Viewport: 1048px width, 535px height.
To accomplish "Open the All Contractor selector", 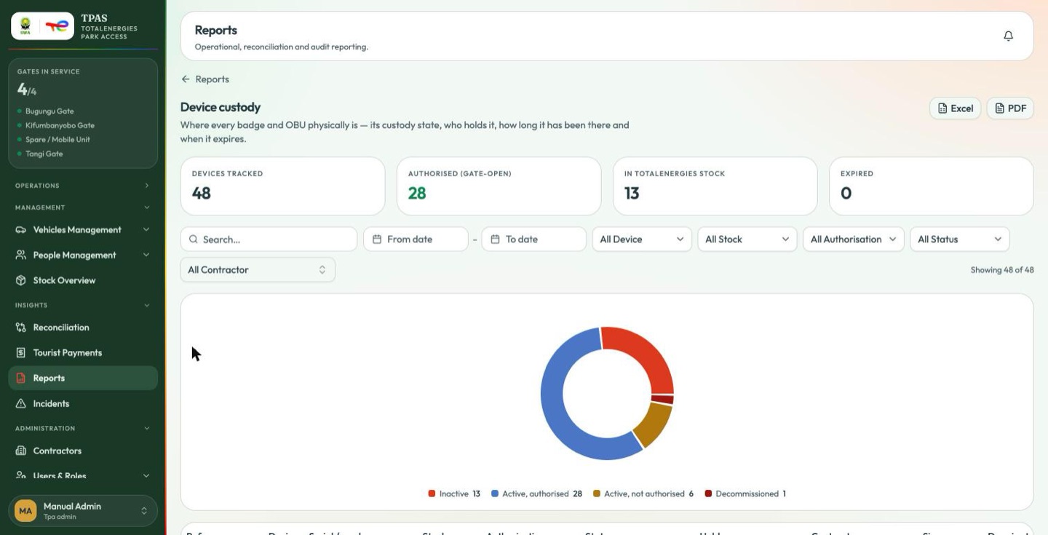I will click(258, 270).
